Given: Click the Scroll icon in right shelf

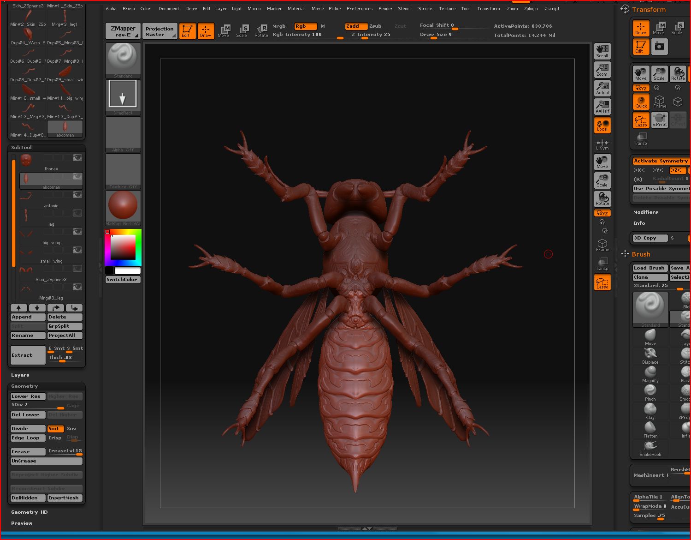Looking at the screenshot, I should (602, 51).
